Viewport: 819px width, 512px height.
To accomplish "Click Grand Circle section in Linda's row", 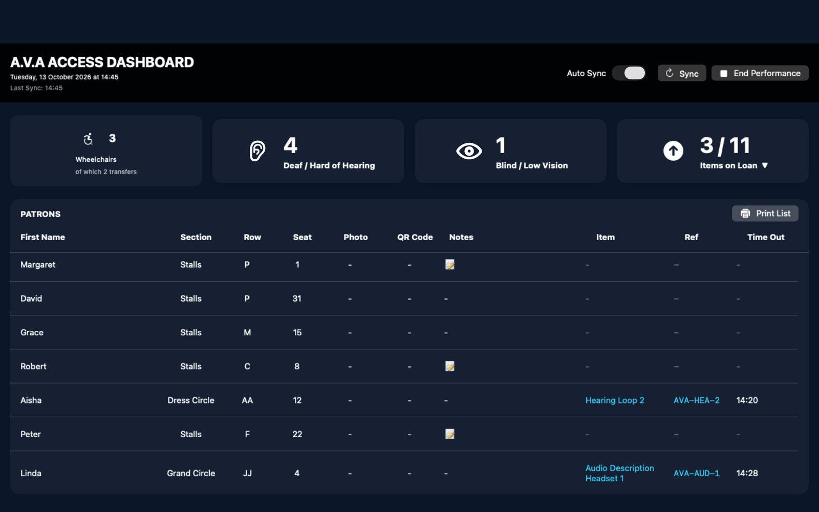I will point(191,473).
